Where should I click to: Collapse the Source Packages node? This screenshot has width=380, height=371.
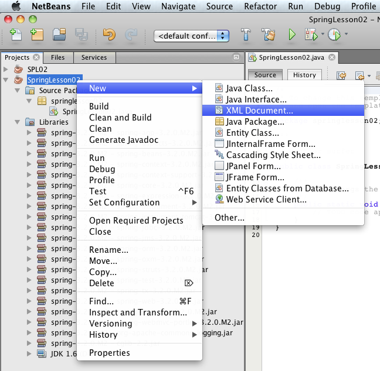17,91
